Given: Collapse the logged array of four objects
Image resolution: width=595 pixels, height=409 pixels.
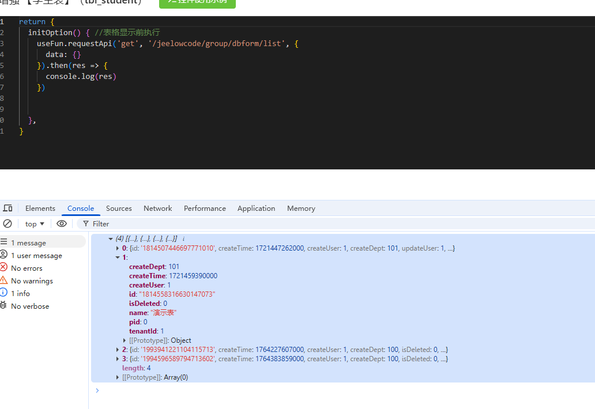Looking at the screenshot, I should [x=111, y=238].
